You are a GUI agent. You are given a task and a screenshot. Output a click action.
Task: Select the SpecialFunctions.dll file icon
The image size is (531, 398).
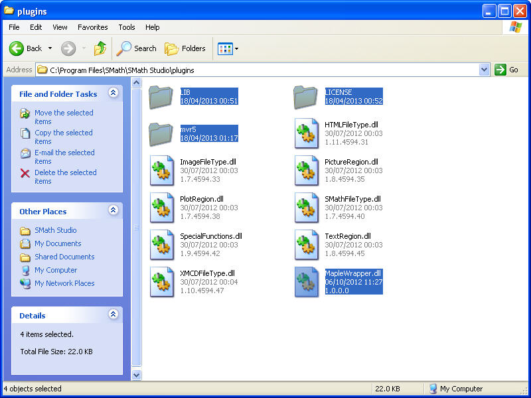[x=162, y=245]
